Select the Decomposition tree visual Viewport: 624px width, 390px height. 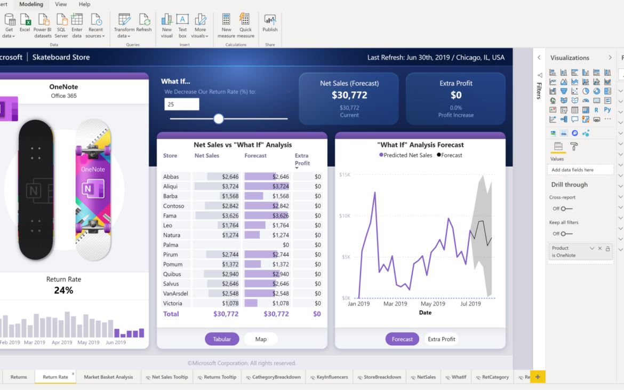click(564, 119)
